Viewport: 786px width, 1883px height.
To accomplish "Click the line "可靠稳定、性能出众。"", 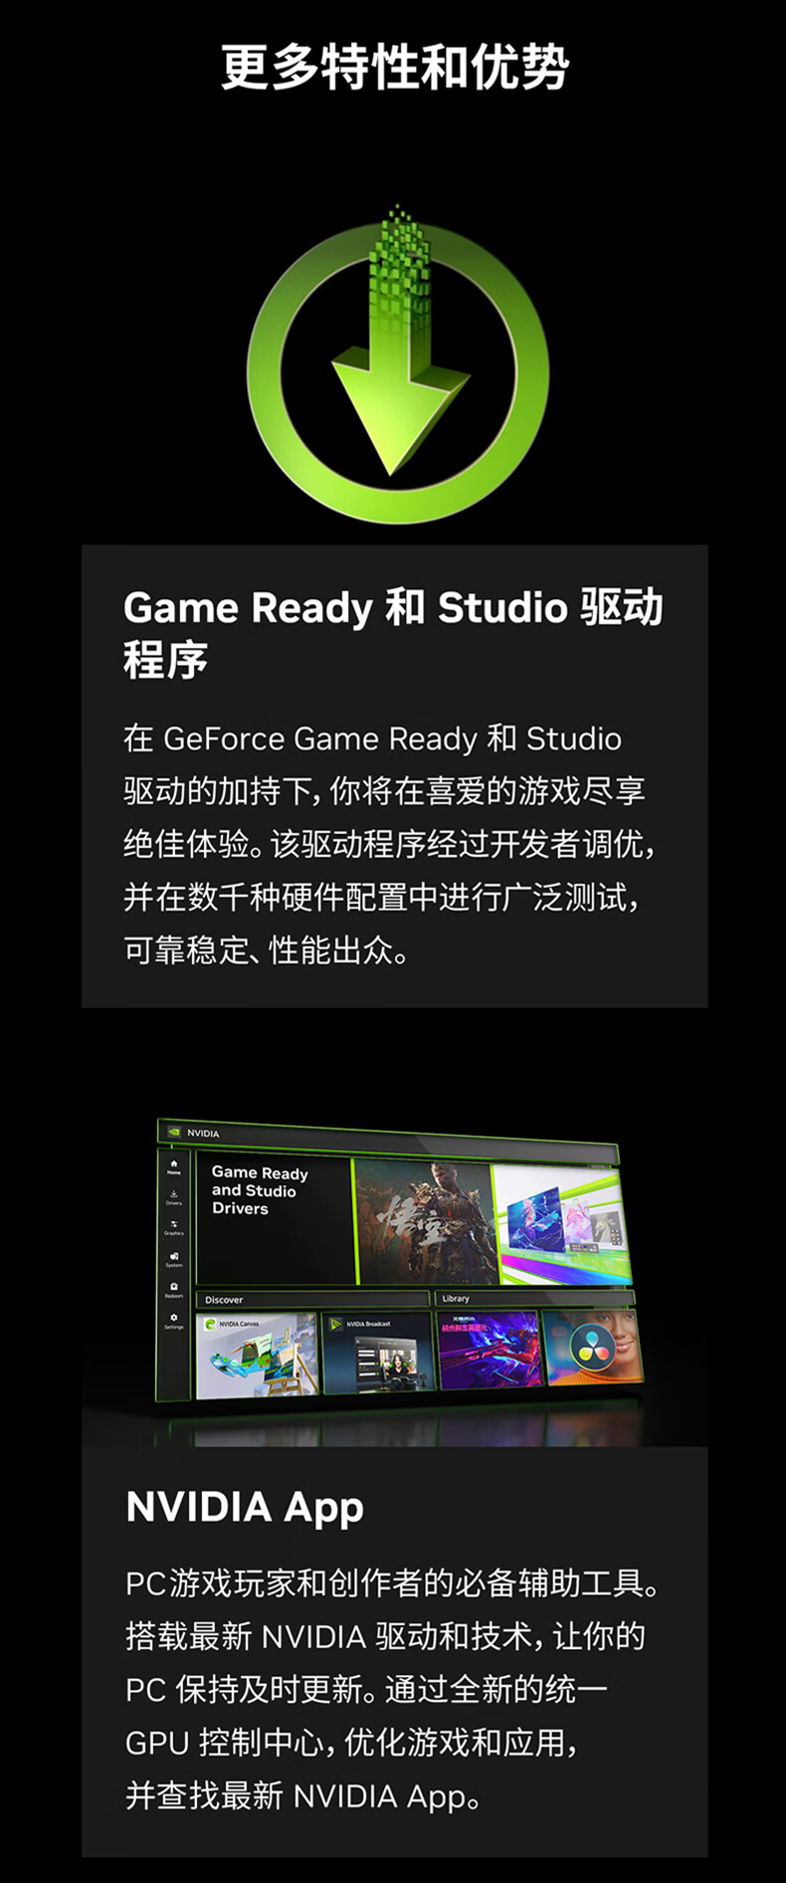I will pos(266,950).
